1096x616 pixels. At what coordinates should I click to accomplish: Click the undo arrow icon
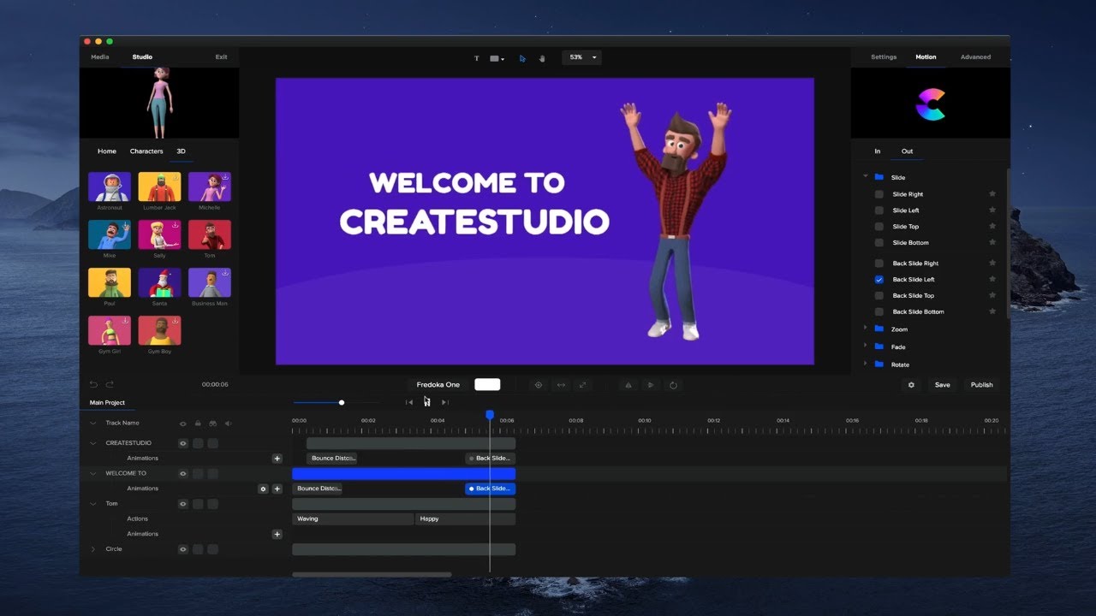pyautogui.click(x=93, y=385)
